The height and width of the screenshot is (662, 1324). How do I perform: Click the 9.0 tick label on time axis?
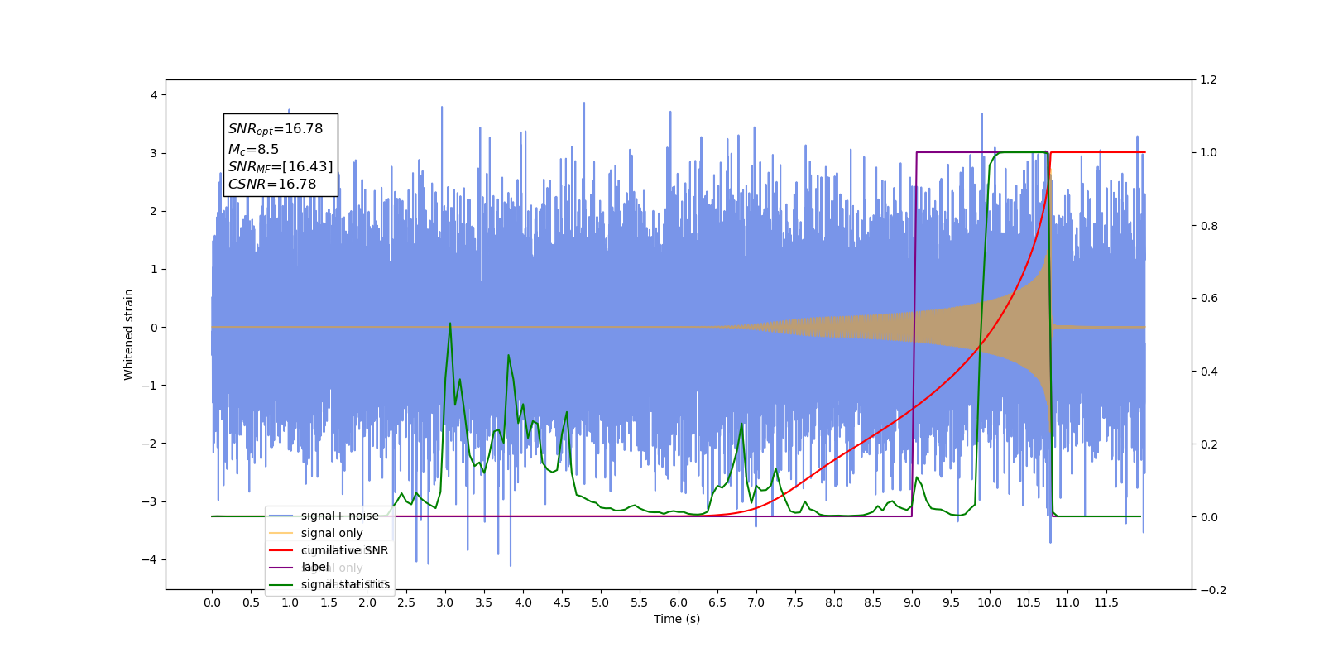[x=912, y=602]
